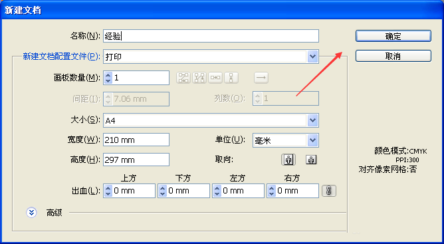Click the 宽度 210 mm field

point(136,140)
